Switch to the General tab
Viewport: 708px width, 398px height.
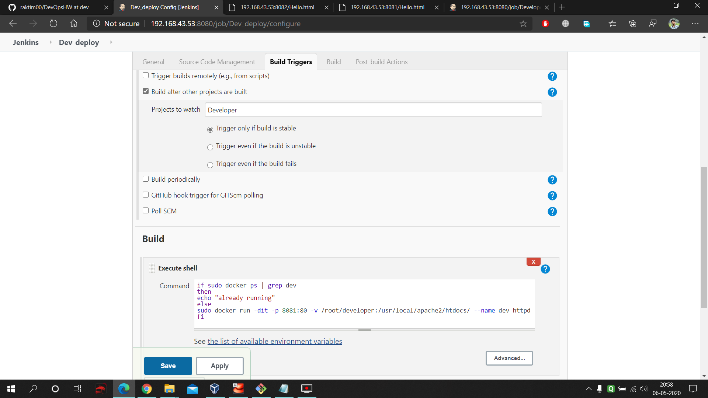click(153, 62)
